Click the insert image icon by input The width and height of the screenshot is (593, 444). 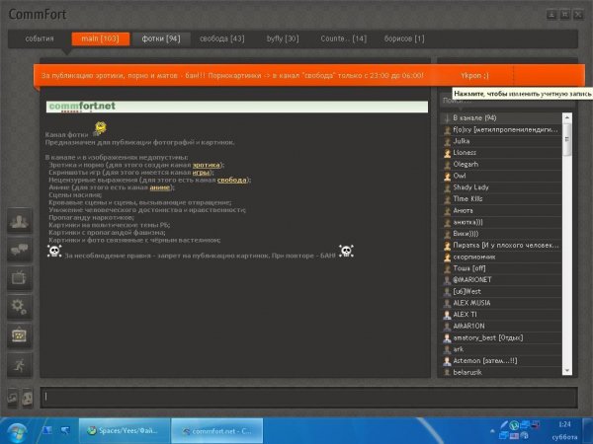coord(13,398)
